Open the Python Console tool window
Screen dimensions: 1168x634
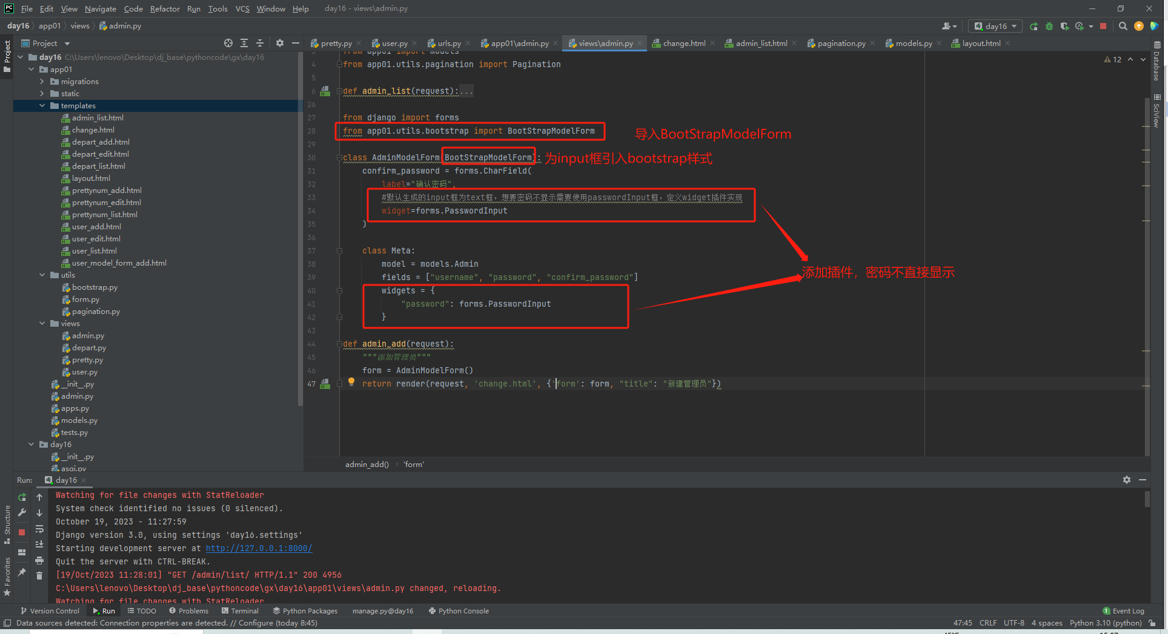tap(459, 611)
